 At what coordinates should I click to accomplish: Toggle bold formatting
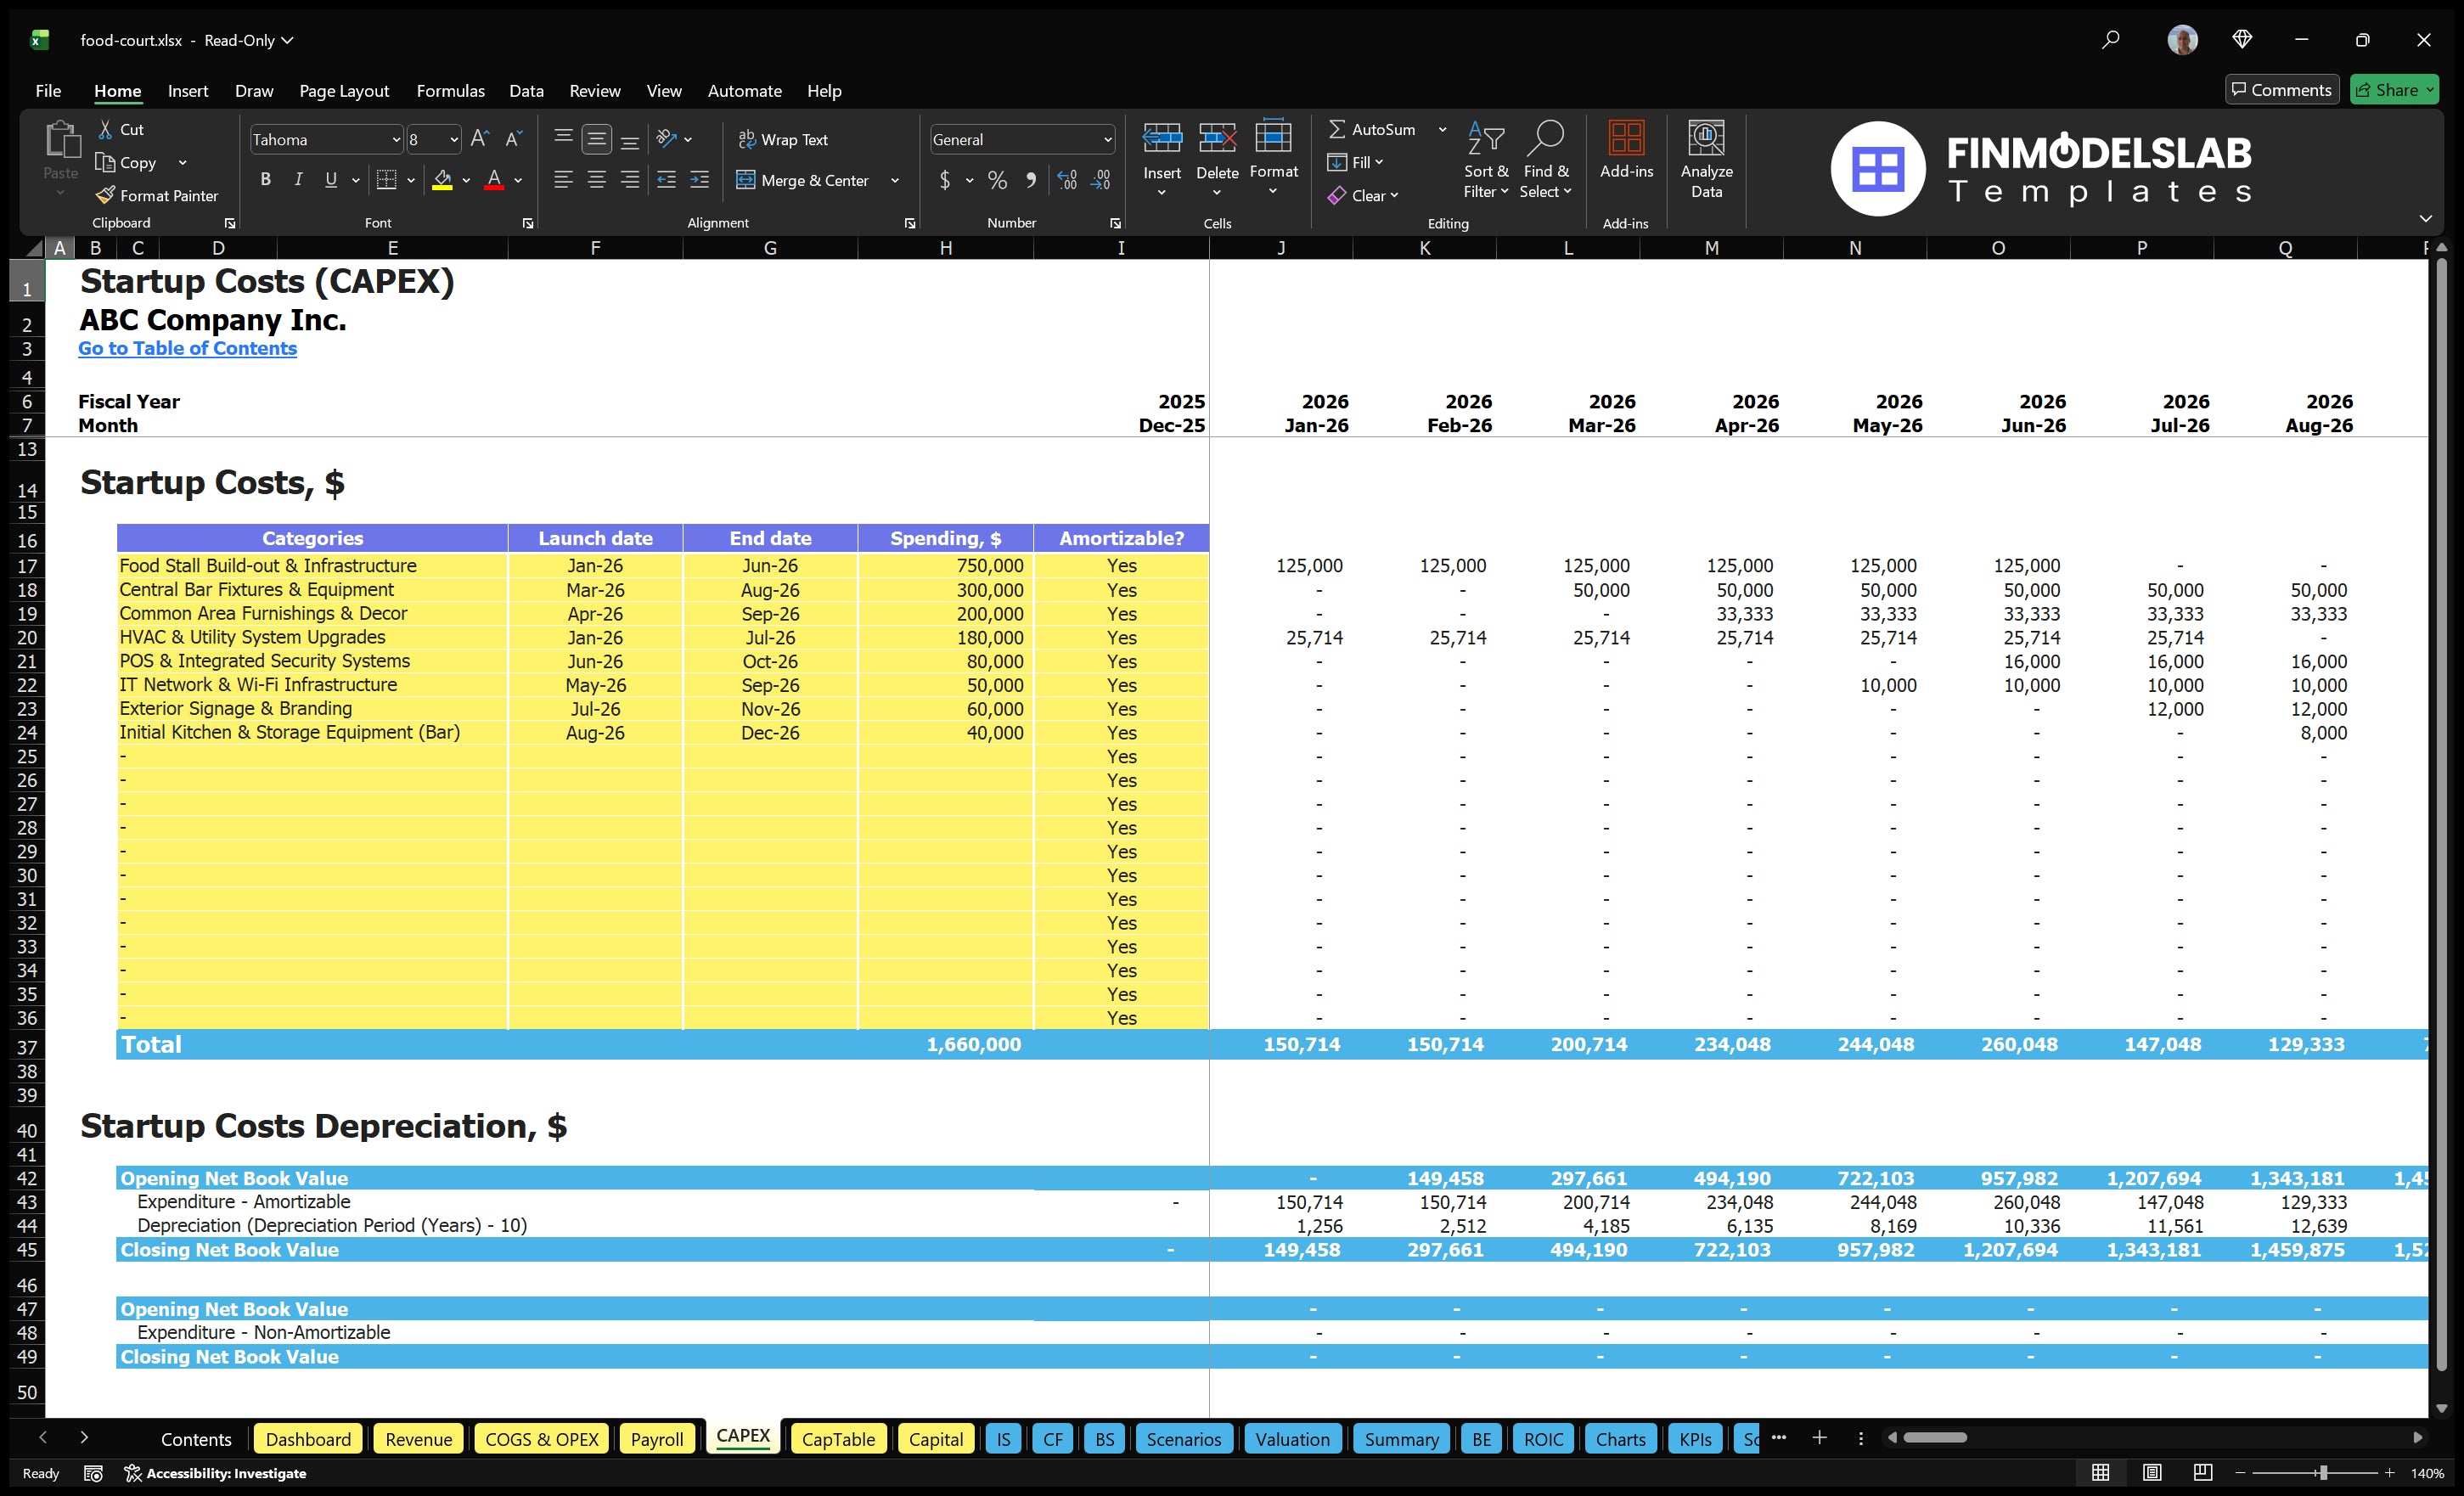(265, 180)
